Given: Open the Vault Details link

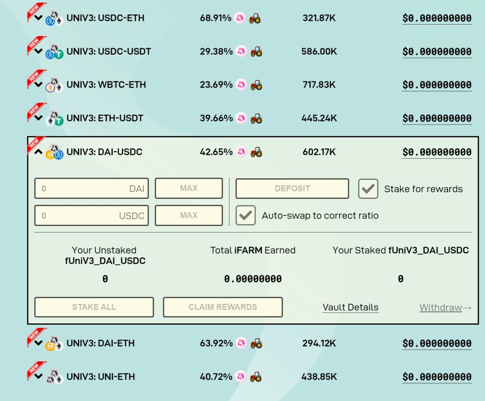Looking at the screenshot, I should 350,307.
